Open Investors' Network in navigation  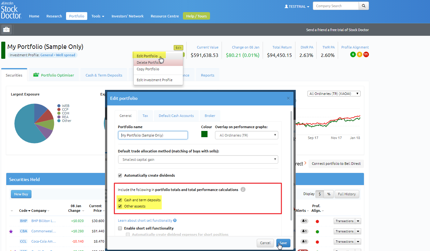click(x=128, y=16)
